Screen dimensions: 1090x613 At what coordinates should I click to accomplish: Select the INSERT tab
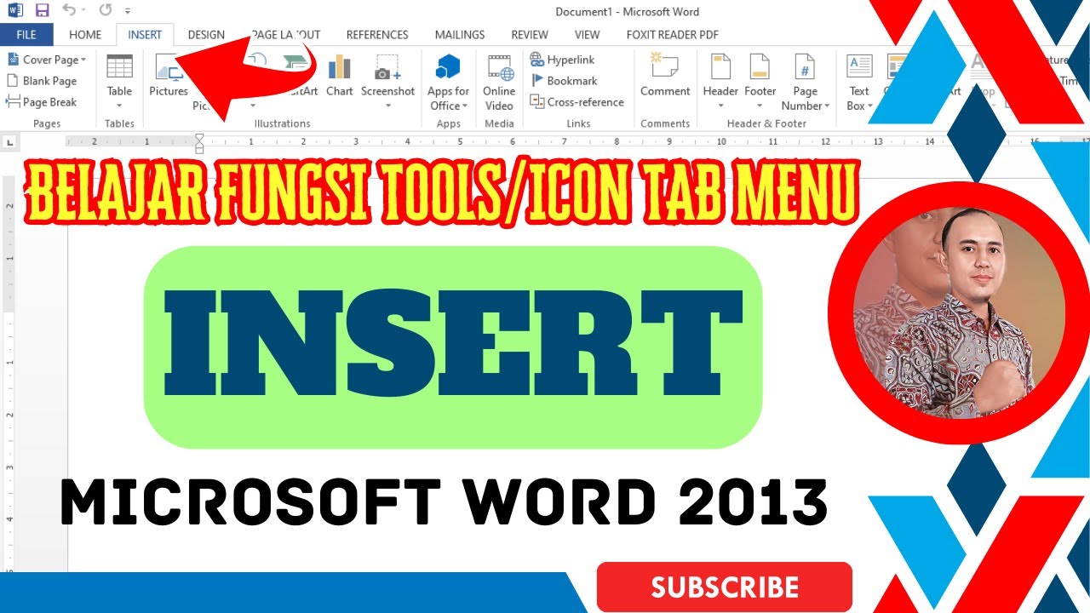[x=145, y=35]
